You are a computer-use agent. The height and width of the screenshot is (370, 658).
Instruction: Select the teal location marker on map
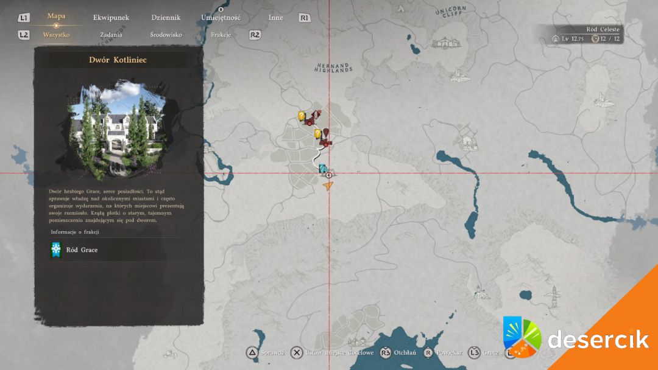point(323,169)
